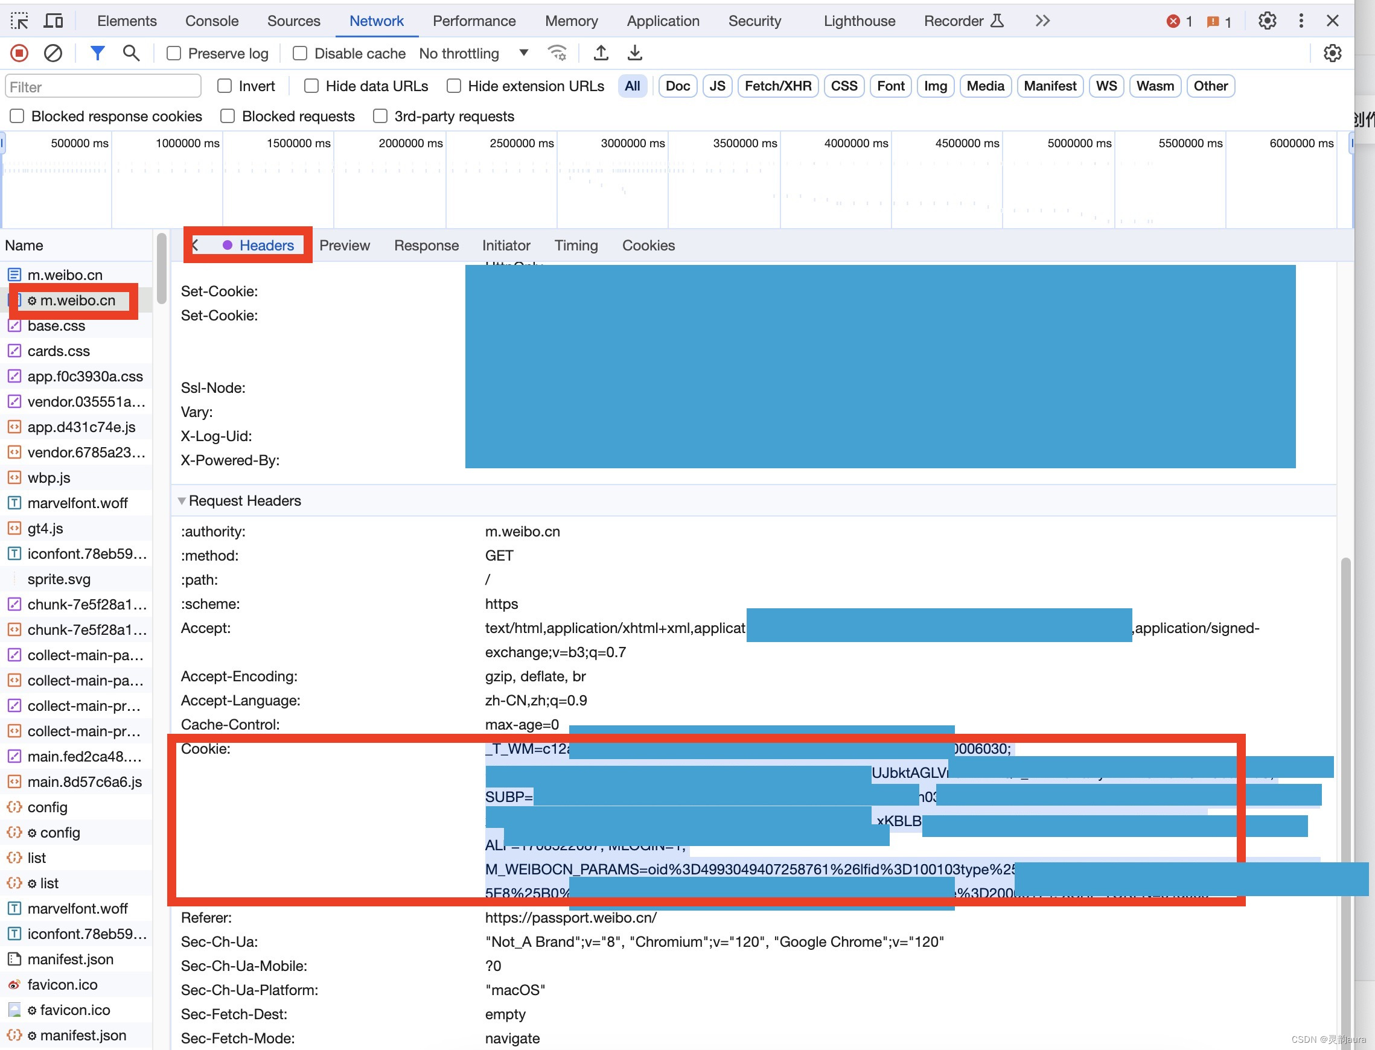
Task: Tick the Hide data URLs checkbox
Action: coord(311,86)
